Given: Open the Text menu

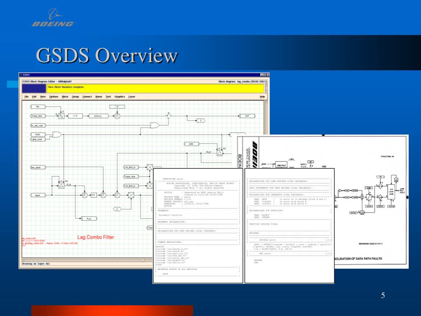Looking at the screenshot, I should click(108, 97).
